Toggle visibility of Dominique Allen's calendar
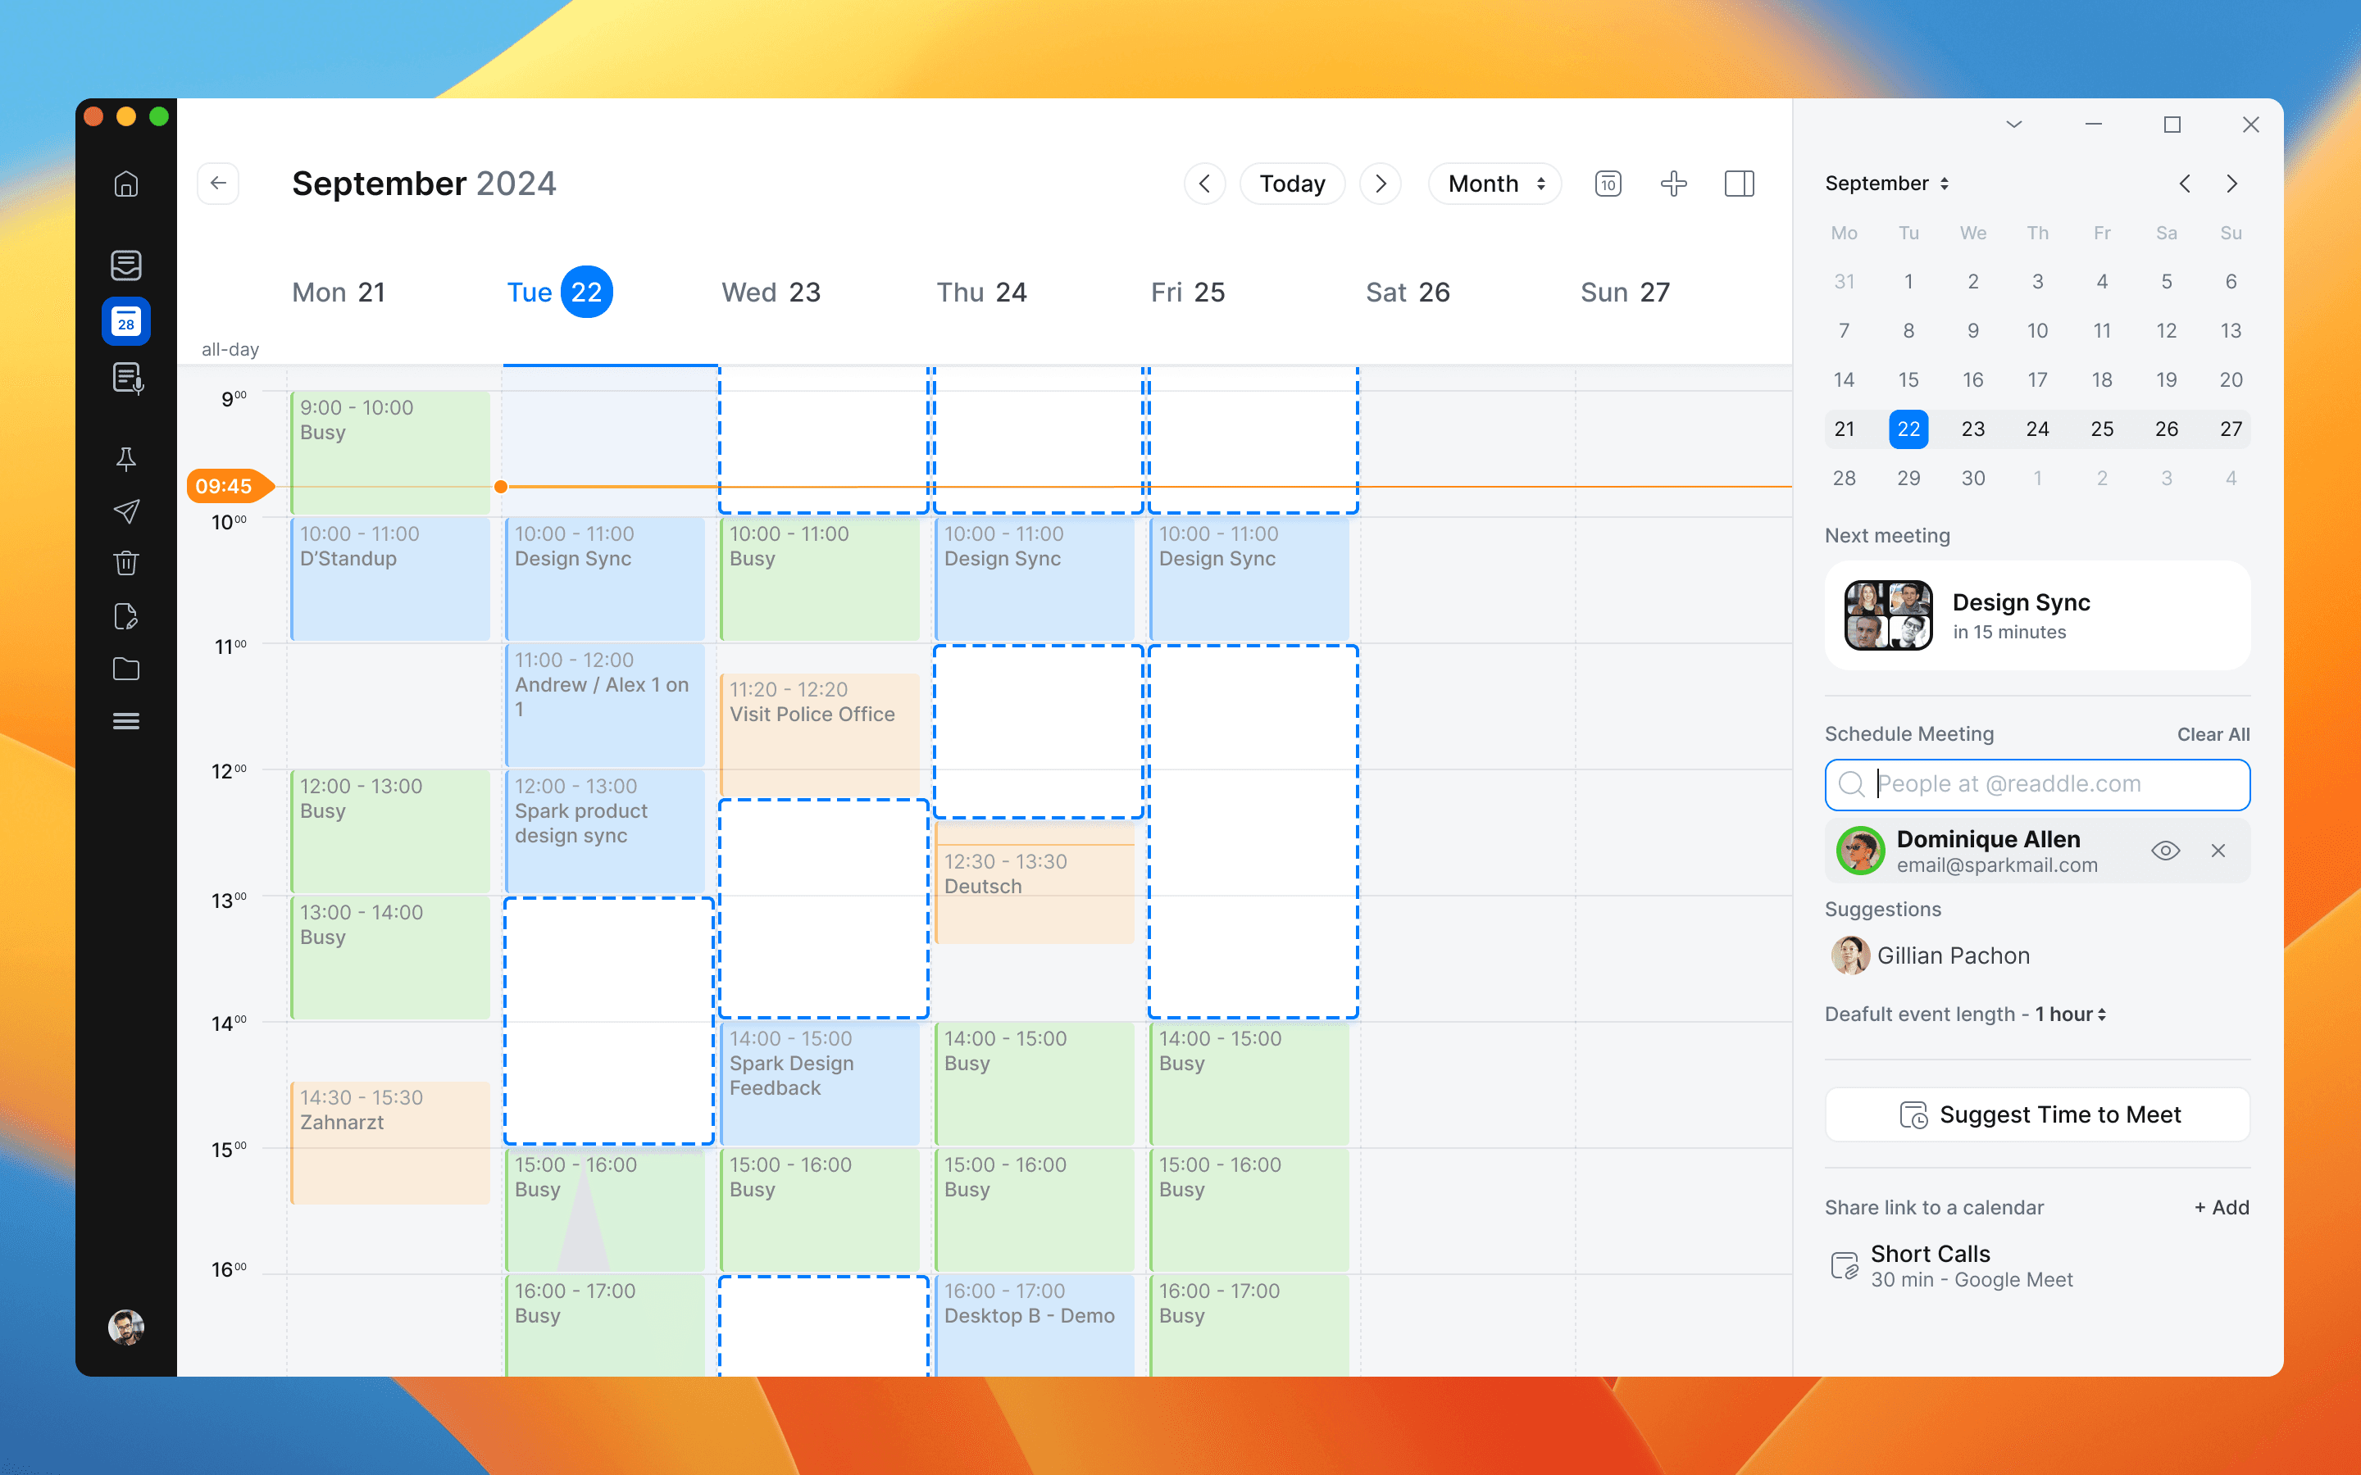This screenshot has width=2361, height=1475. click(x=2165, y=851)
